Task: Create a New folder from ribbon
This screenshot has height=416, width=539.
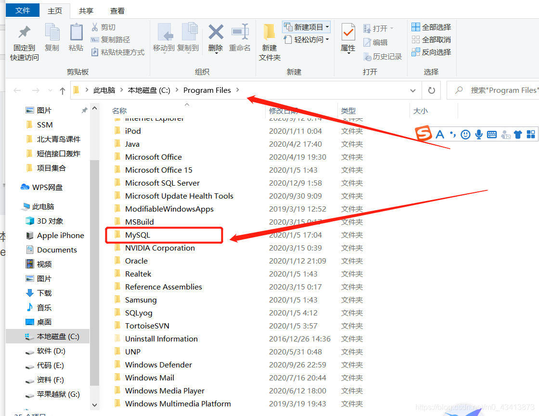Action: 269,43
